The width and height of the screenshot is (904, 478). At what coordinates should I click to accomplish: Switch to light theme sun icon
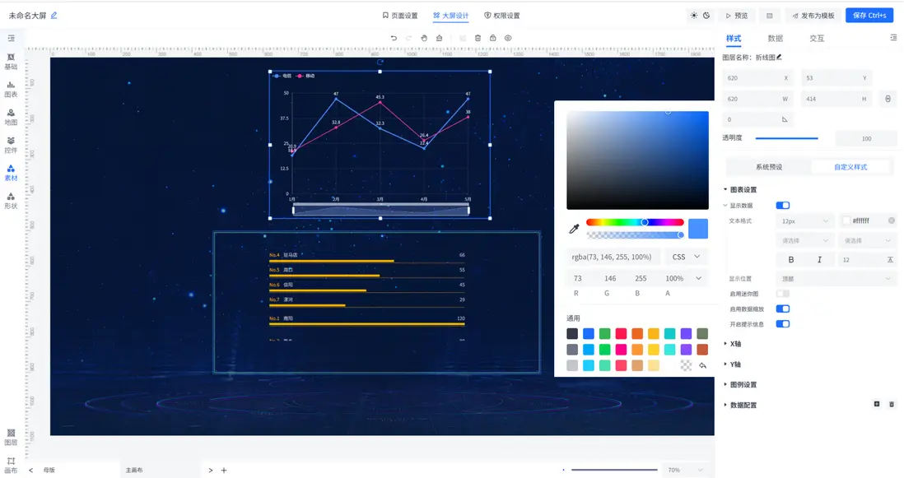[693, 16]
